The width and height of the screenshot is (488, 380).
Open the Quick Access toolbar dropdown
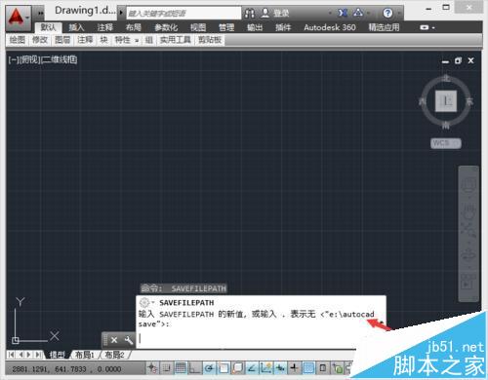point(40,13)
